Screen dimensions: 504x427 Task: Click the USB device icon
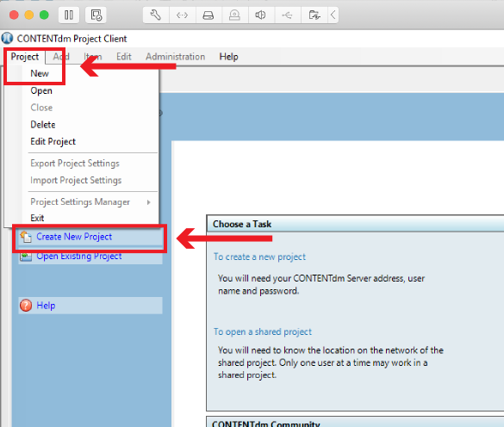288,15
